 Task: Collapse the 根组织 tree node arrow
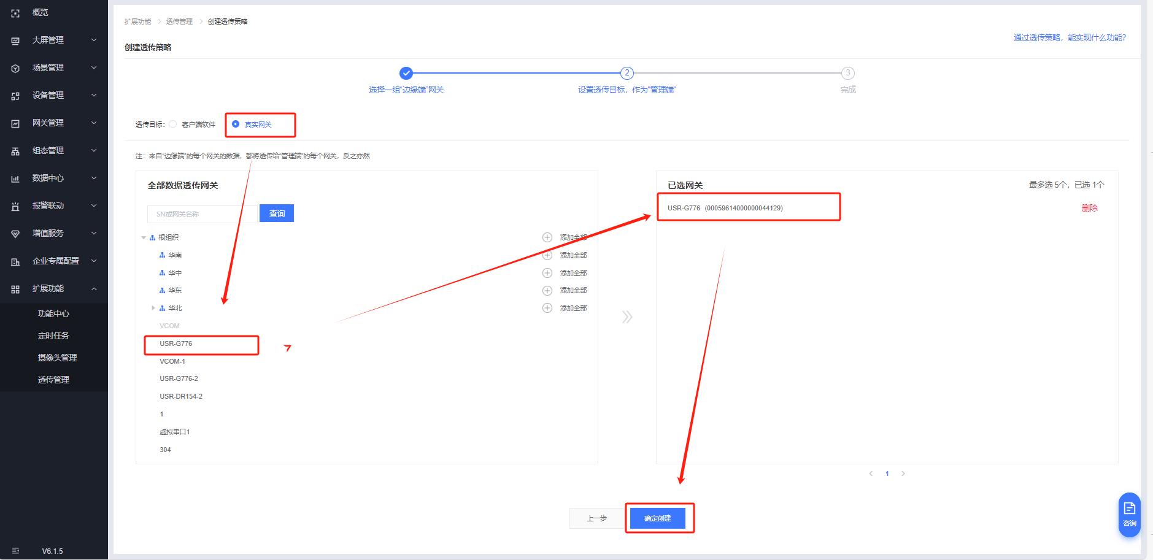point(144,237)
